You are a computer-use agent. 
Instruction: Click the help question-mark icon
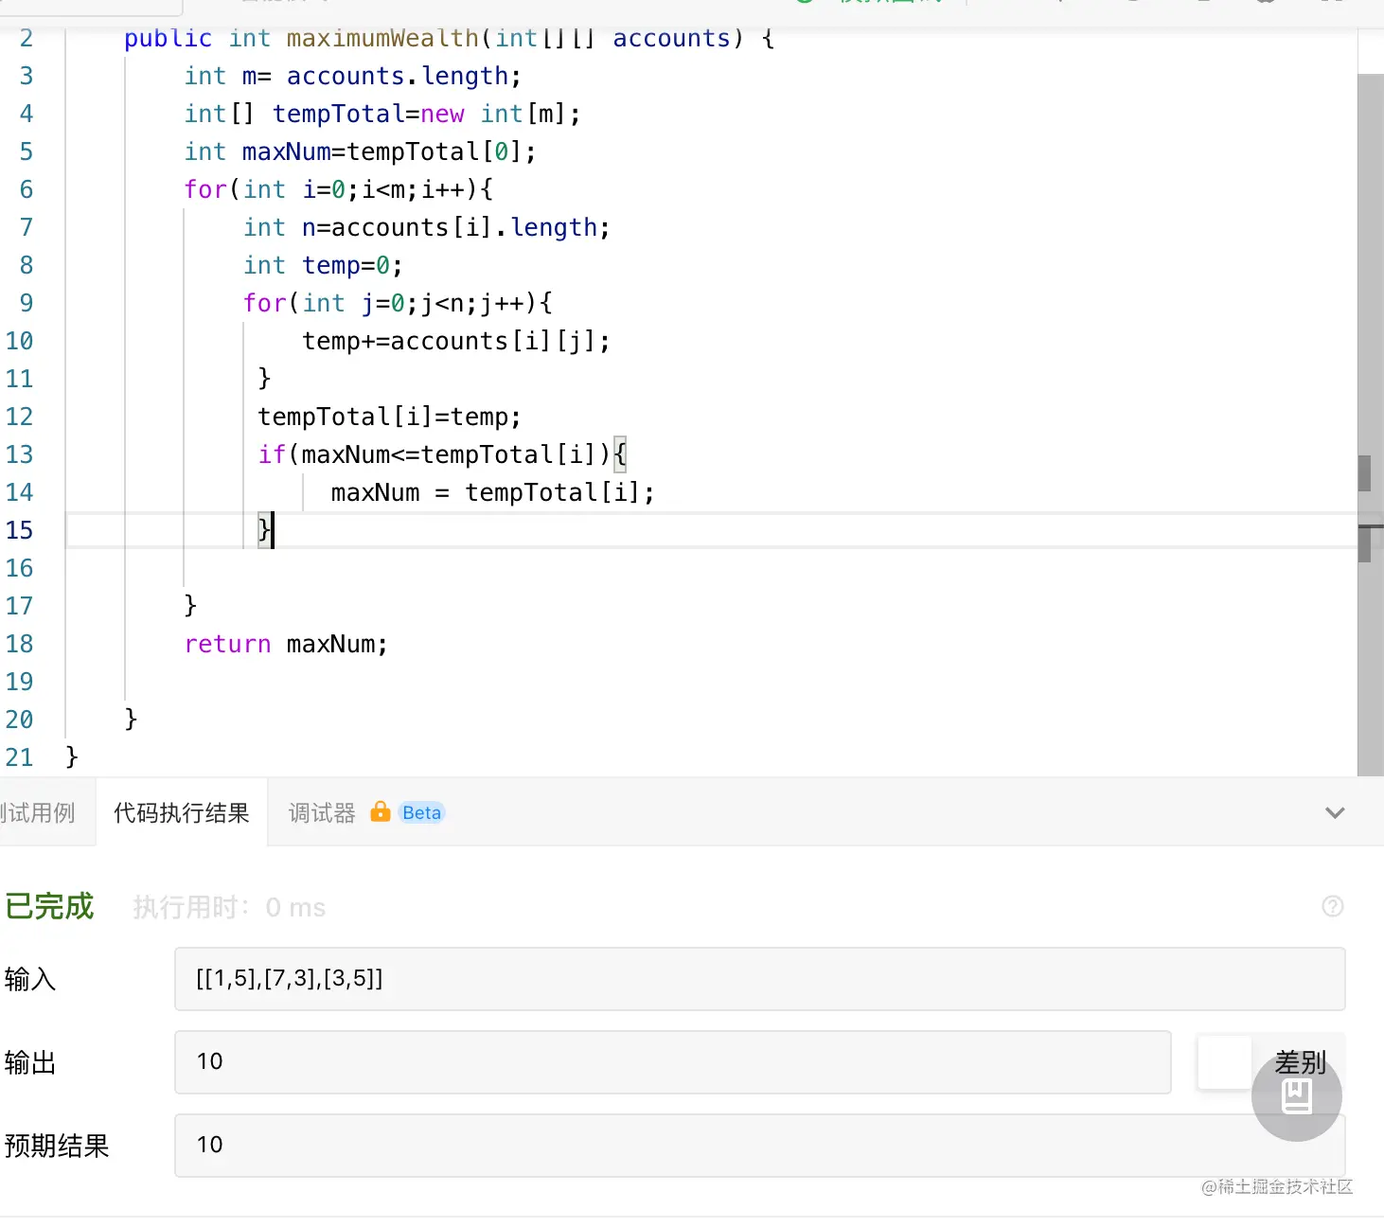(x=1333, y=906)
